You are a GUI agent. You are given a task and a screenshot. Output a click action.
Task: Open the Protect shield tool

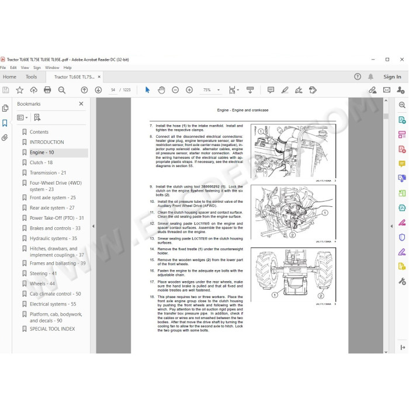[x=402, y=237]
